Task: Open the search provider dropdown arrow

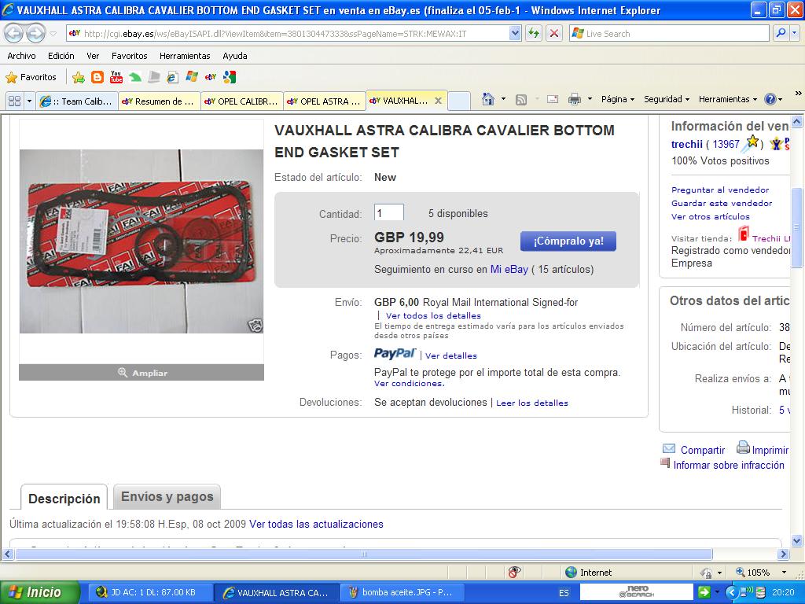Action: pos(795,33)
